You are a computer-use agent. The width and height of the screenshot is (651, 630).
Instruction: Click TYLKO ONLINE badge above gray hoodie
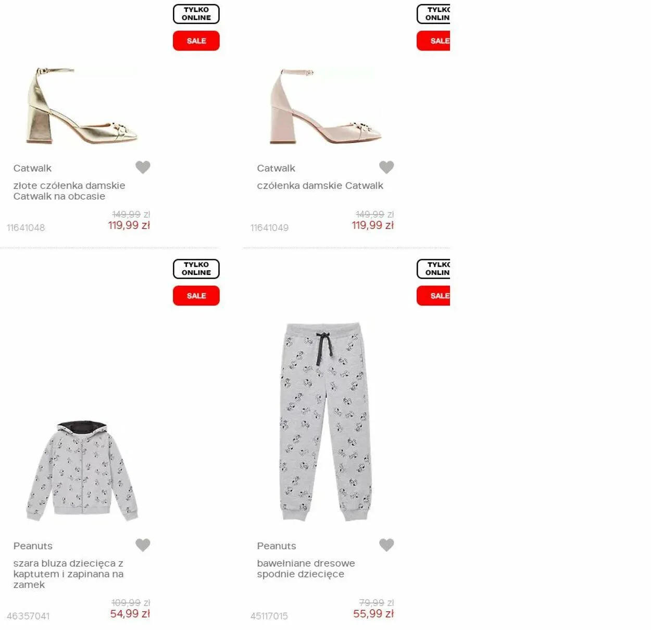(196, 269)
